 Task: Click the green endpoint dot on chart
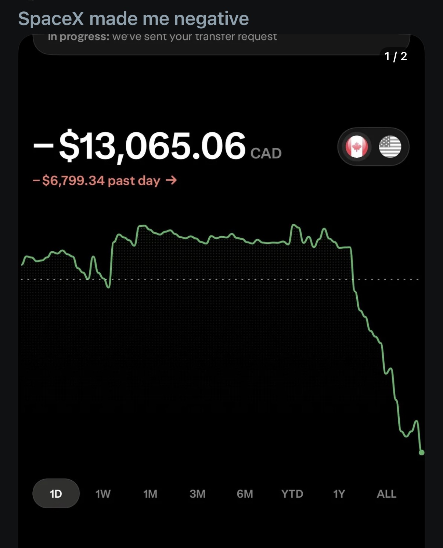[x=422, y=452]
